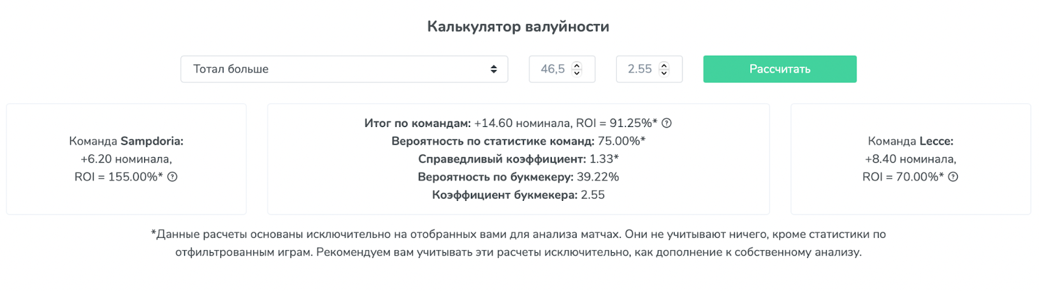Open help icon next to Sampdoria ROI

click(172, 177)
